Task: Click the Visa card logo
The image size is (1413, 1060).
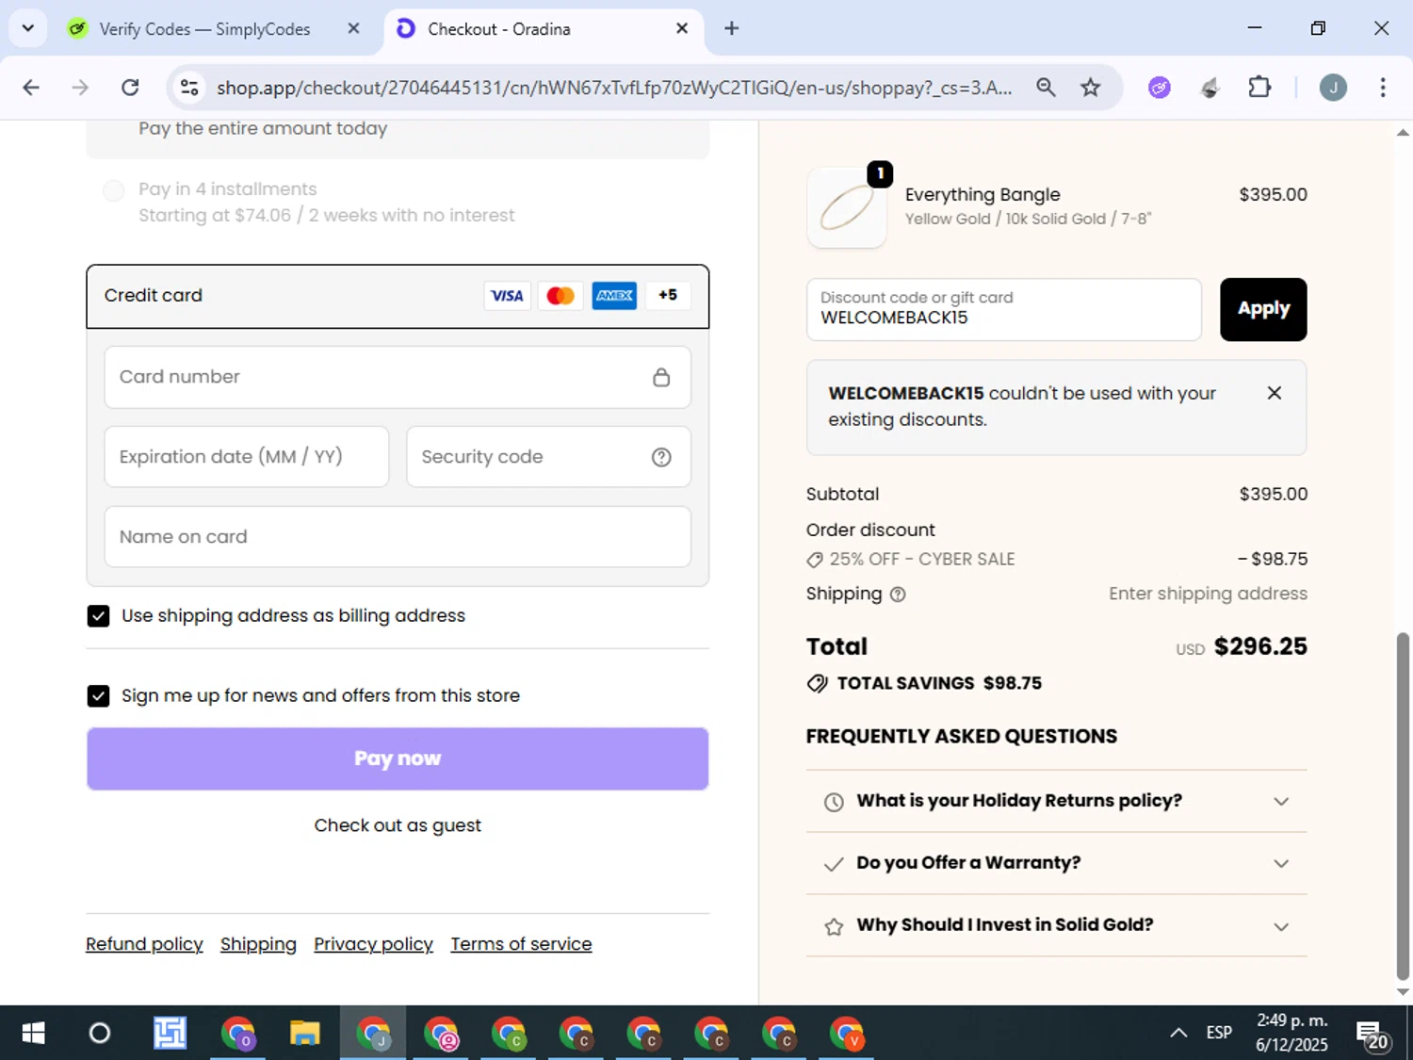Action: click(507, 296)
